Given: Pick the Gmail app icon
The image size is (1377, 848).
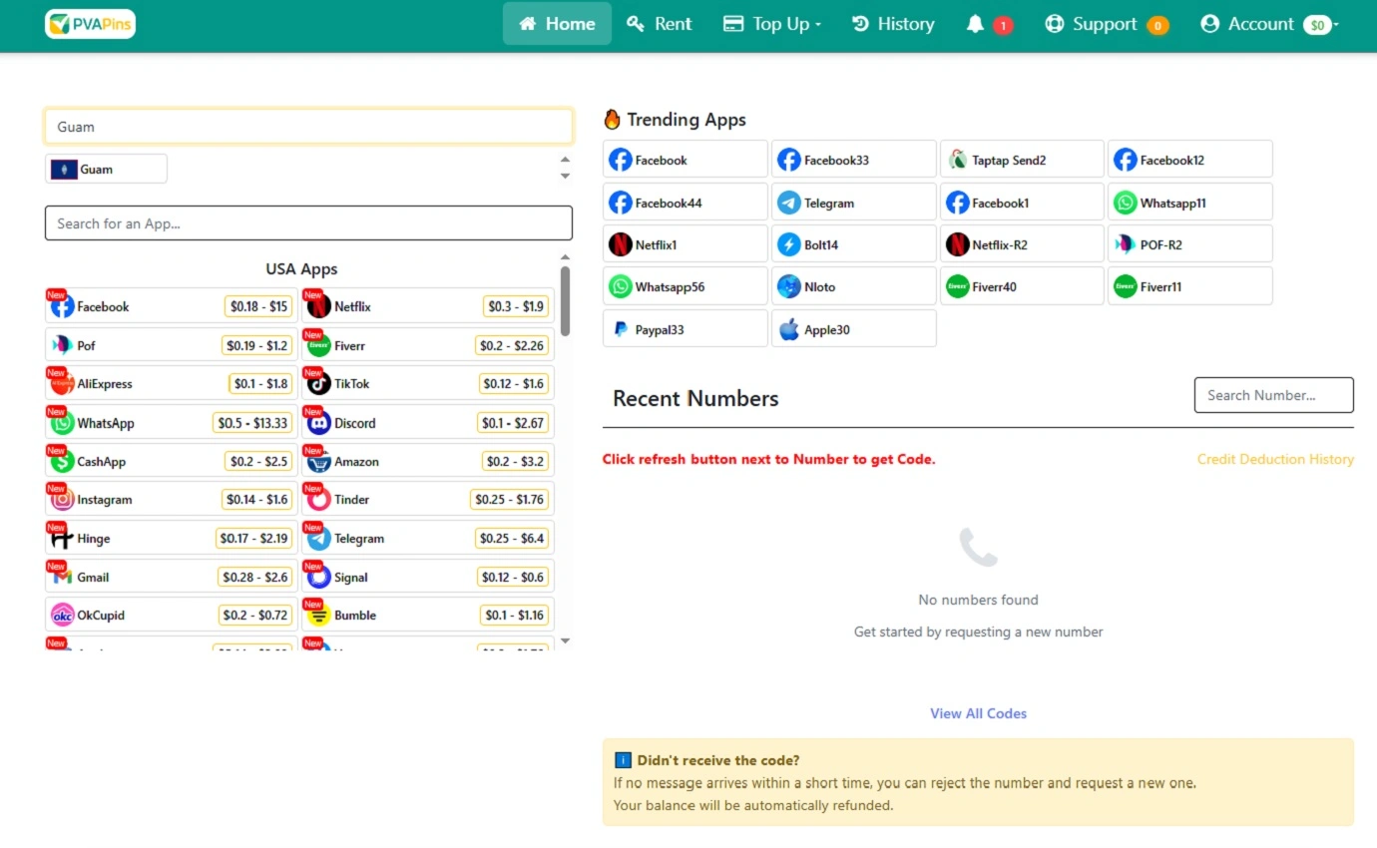Looking at the screenshot, I should pos(63,577).
